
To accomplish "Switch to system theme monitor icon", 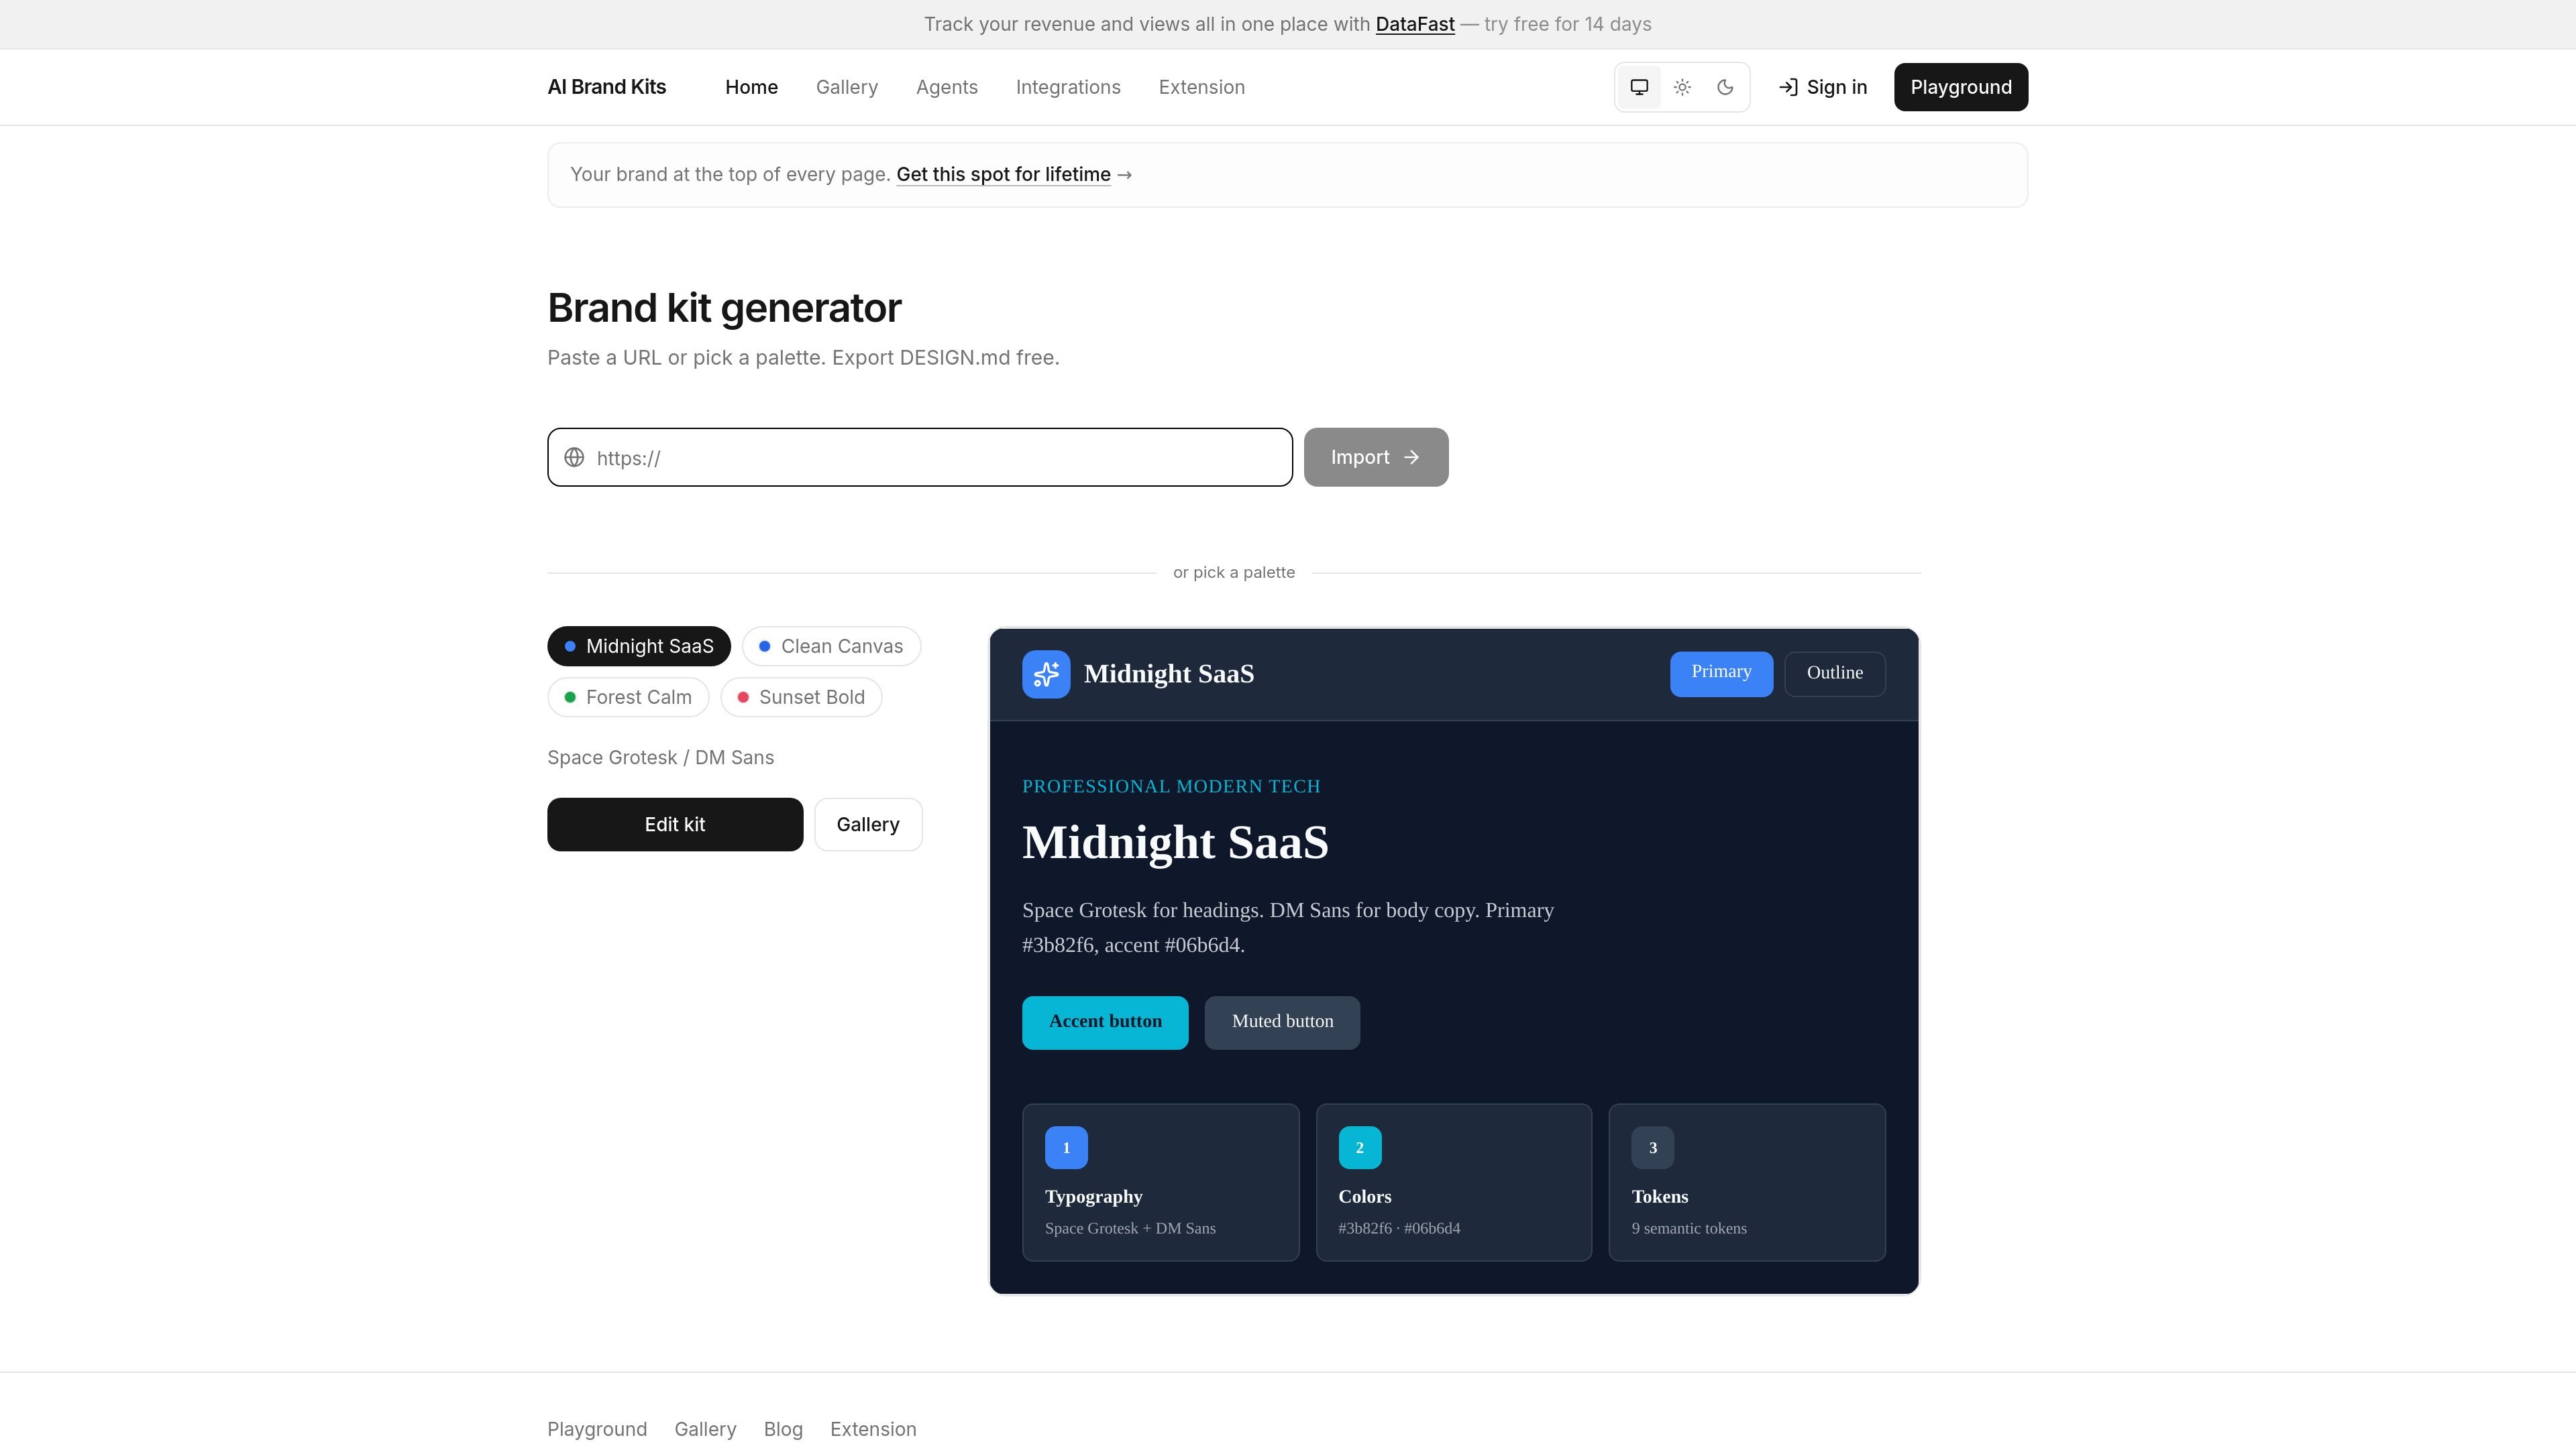I will tap(1639, 87).
